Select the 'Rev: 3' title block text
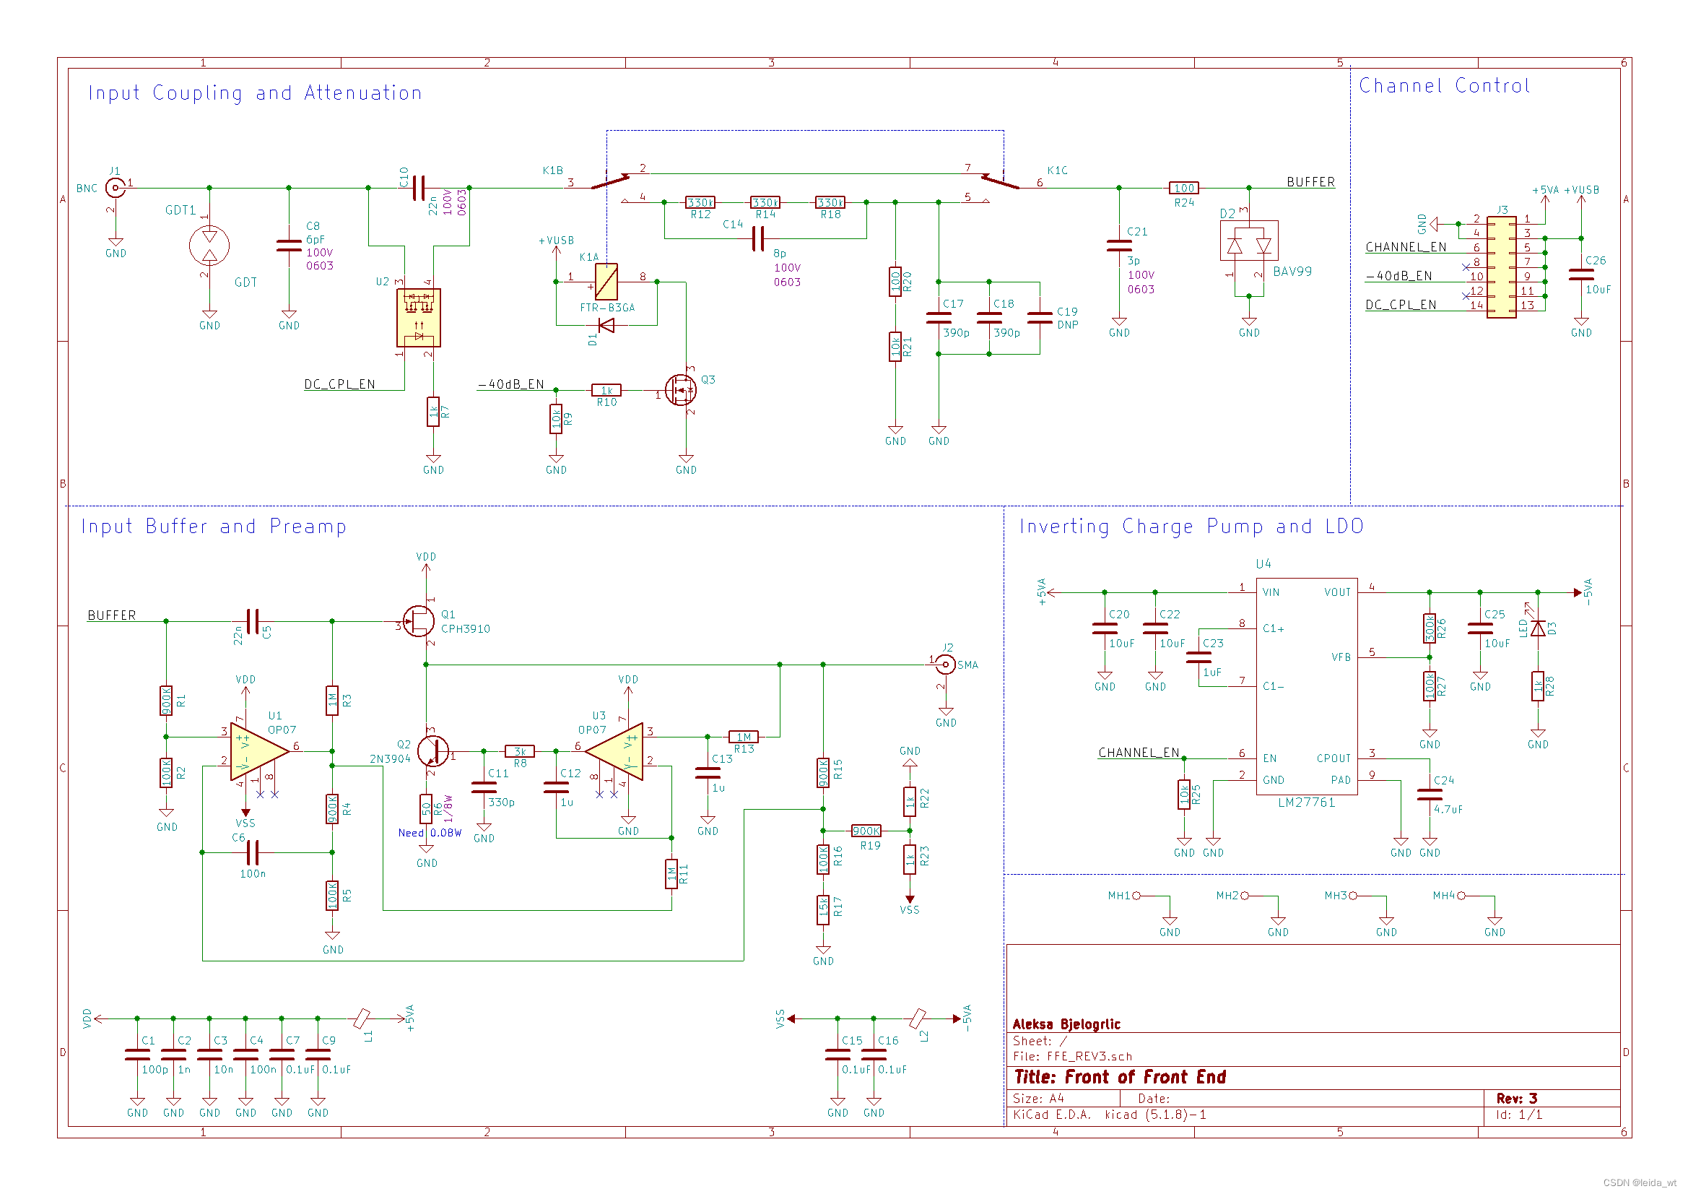 [1517, 1099]
